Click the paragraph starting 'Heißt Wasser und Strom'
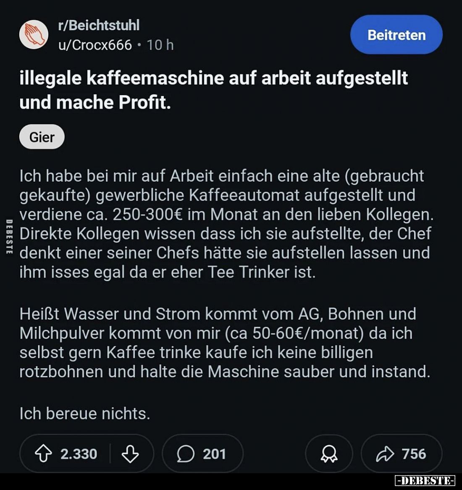 (224, 342)
